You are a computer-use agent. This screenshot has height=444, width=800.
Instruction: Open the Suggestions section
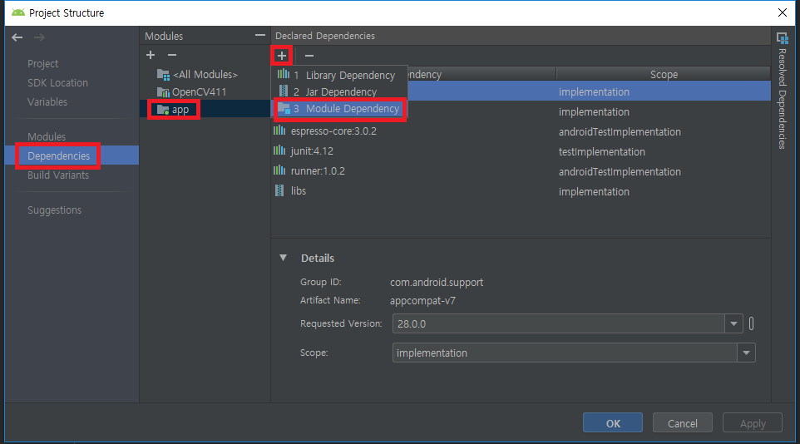[55, 210]
